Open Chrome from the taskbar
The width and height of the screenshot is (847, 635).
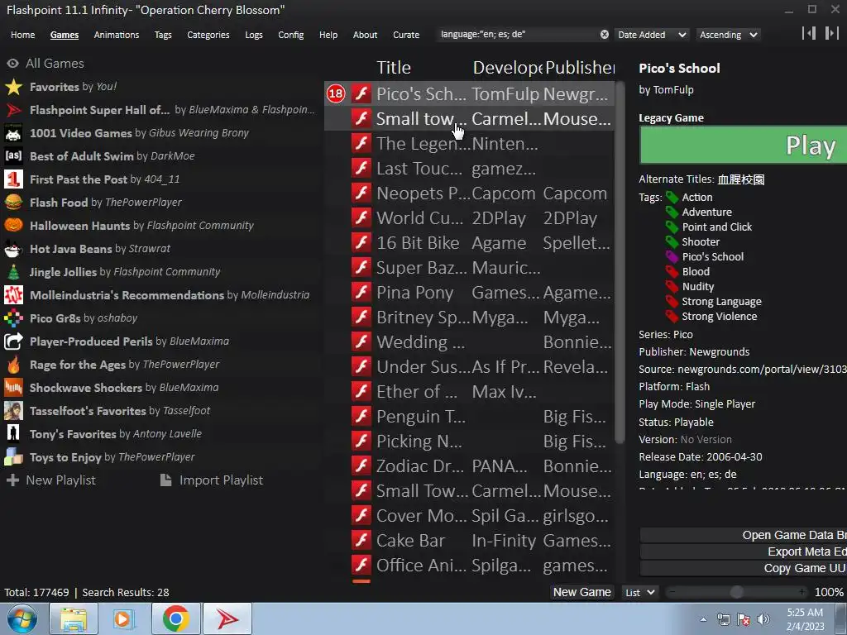click(175, 618)
